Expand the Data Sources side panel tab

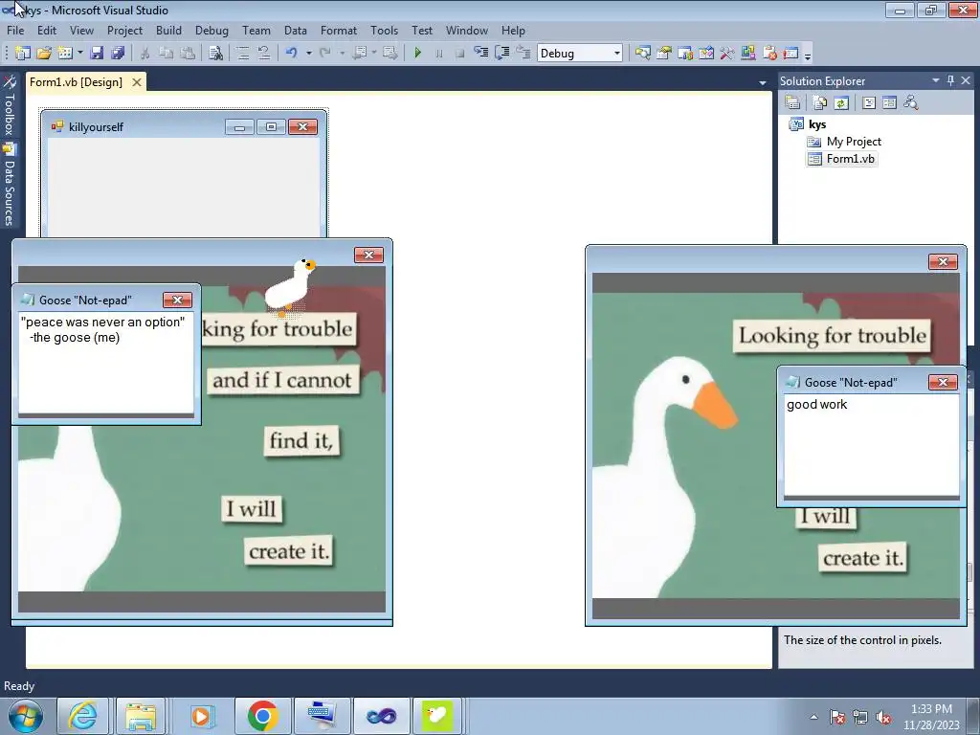click(9, 185)
